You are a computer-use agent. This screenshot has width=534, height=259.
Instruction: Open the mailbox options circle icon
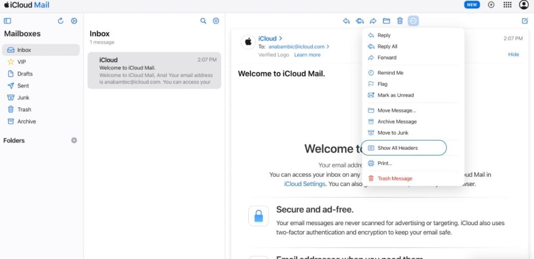coord(74,21)
